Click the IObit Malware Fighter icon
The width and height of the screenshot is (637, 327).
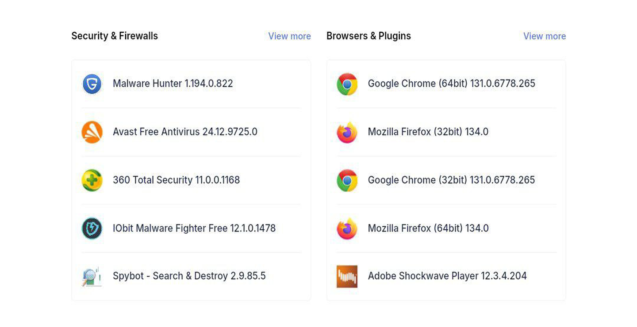tap(92, 228)
